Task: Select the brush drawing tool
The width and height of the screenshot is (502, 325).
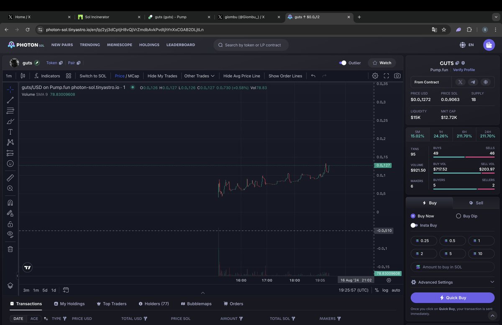Action: point(10,121)
